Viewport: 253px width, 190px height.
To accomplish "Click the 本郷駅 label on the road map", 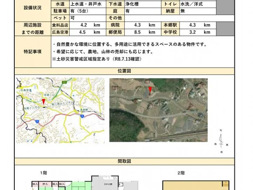I will tap(84, 110).
